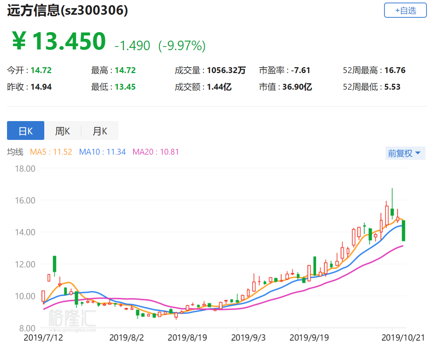The width and height of the screenshot is (435, 344).
Task: Click the 2019/9/3 date axis label
Action: 248,338
